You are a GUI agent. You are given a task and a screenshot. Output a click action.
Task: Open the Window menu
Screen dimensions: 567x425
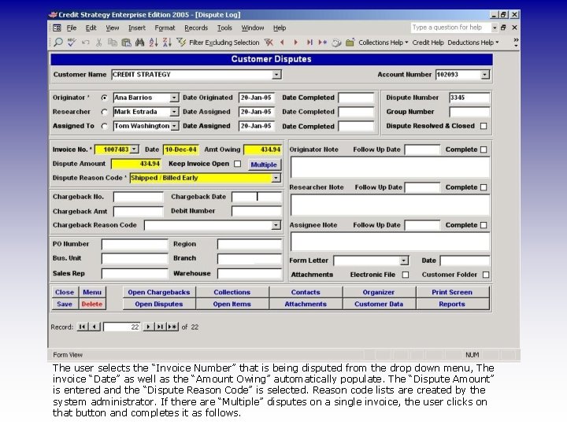(253, 28)
